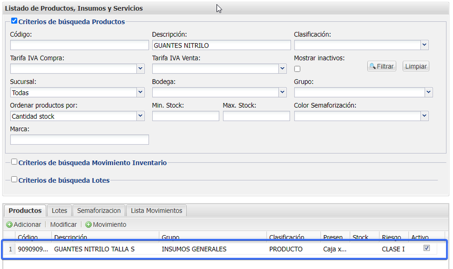Open the Semaforizacion tab
Viewport: 453px width, 269px height.
98,211
